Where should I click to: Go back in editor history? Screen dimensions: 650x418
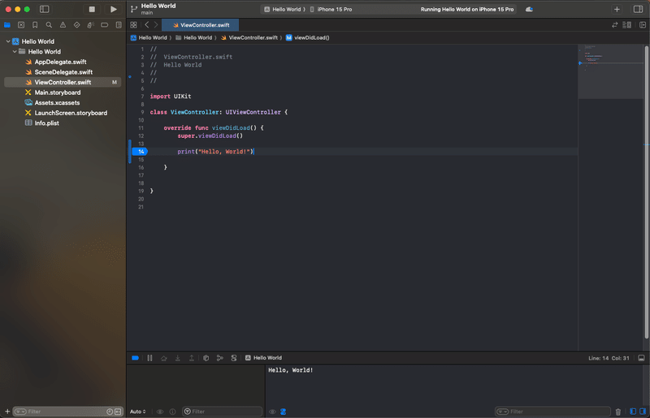tap(147, 25)
